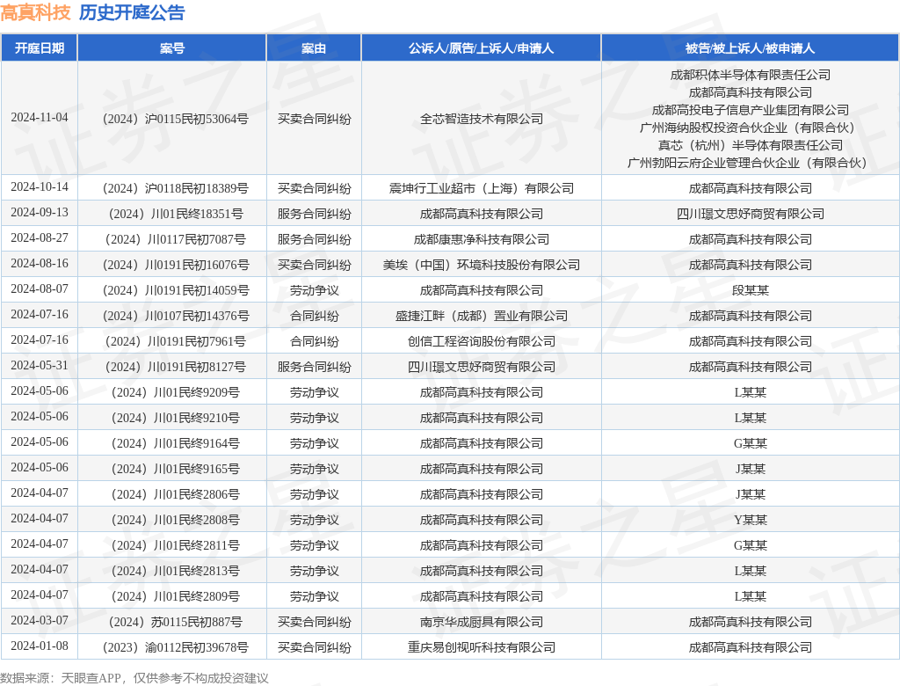900x686 pixels.
Task: Click defendant 成都高投电子信息产业集团有限公司
Action: [x=751, y=110]
